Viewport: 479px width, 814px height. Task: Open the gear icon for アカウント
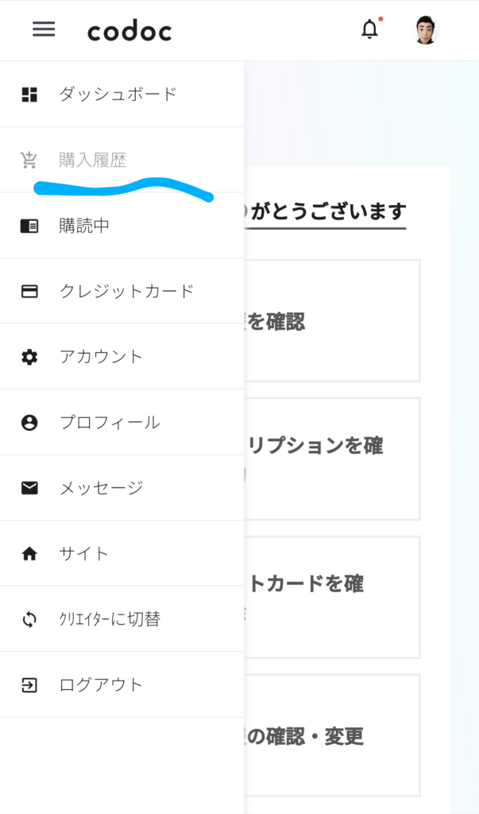tap(29, 357)
